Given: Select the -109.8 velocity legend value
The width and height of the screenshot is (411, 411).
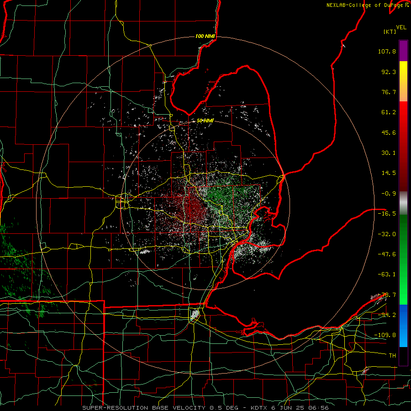Looking at the screenshot, I should tap(385, 335).
